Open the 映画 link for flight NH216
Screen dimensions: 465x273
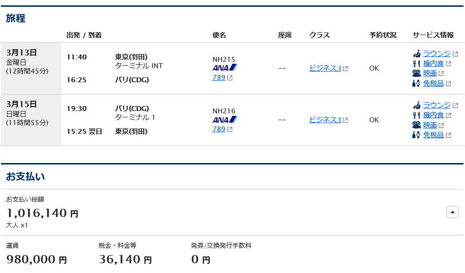pyautogui.click(x=430, y=125)
